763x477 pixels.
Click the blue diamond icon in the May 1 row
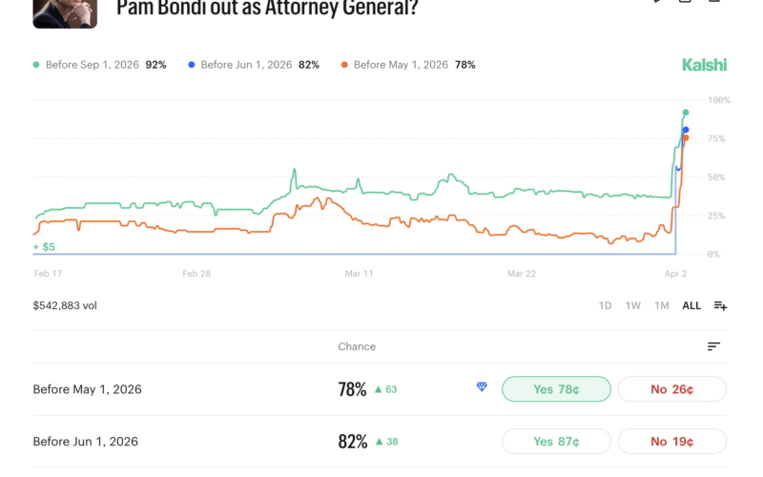pyautogui.click(x=482, y=387)
